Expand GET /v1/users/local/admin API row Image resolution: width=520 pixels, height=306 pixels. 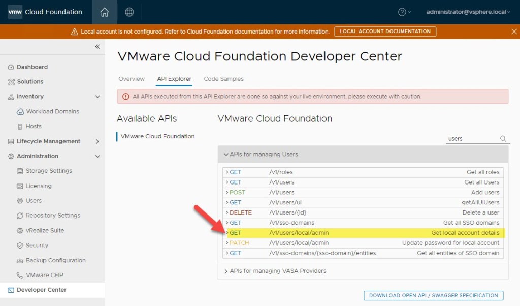[x=227, y=233]
